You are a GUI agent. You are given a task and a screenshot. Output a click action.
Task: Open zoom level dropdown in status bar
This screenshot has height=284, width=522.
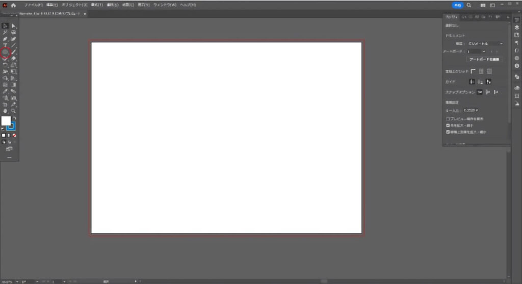click(17, 281)
